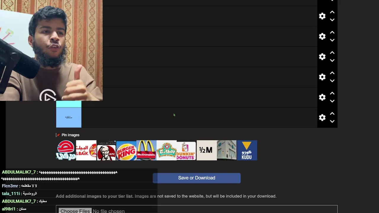Move the ماذقته tier row down

[x=332, y=121]
